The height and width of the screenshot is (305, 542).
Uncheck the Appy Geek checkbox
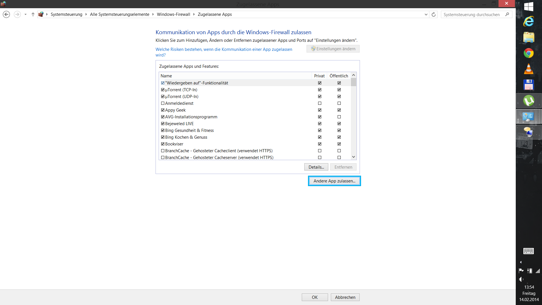tap(163, 110)
